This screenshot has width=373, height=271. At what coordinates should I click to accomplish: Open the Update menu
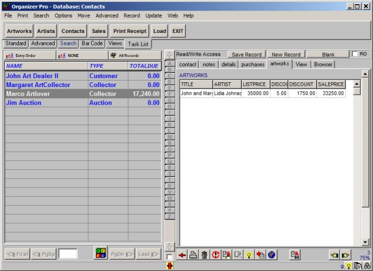154,16
